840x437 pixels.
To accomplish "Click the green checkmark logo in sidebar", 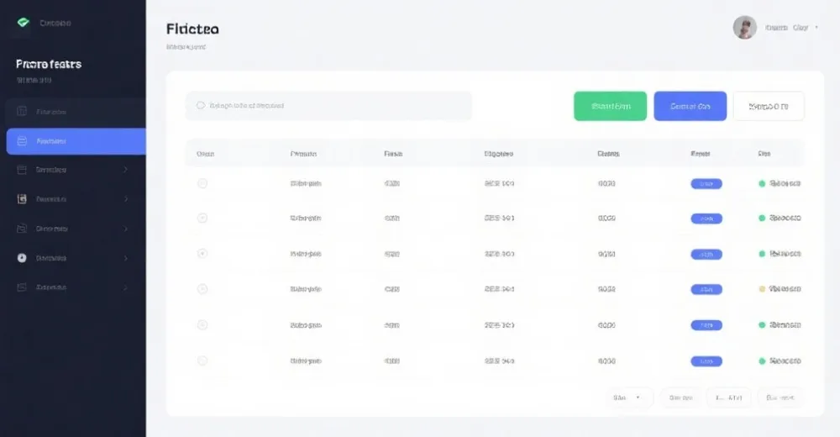I will pyautogui.click(x=23, y=23).
